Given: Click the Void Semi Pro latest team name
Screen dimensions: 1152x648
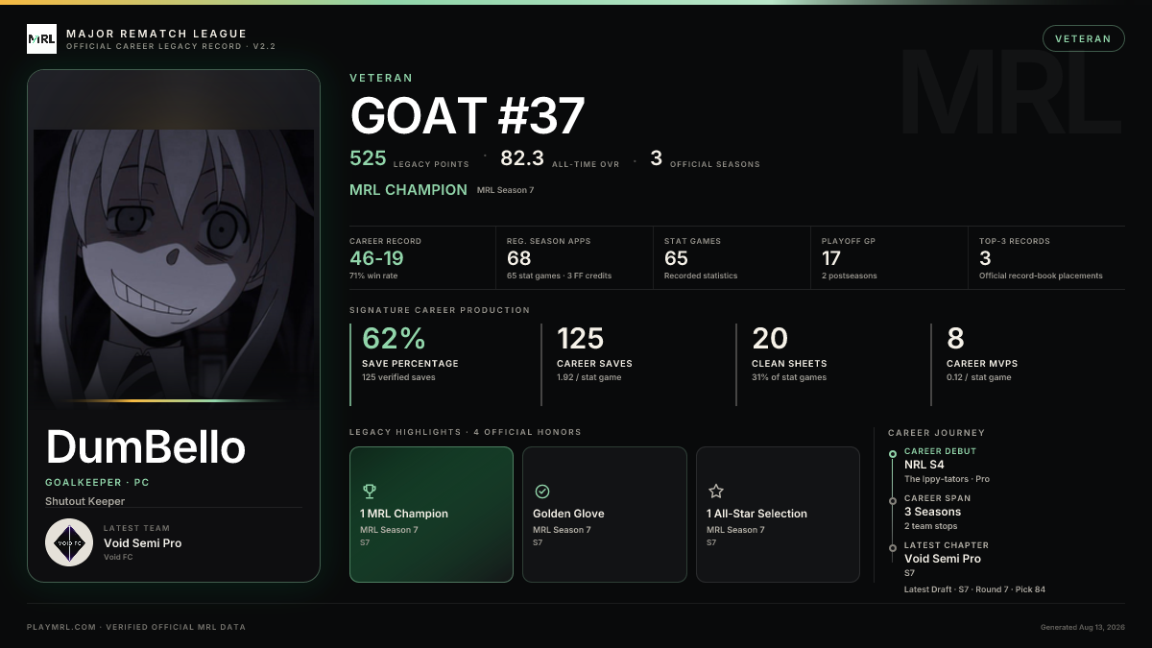Looking at the screenshot, I should pyautogui.click(x=142, y=543).
